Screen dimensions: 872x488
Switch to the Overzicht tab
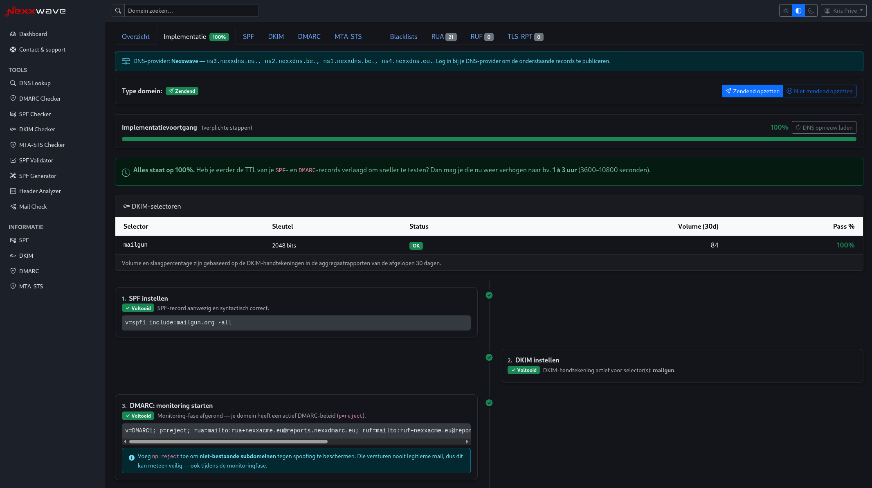click(x=135, y=36)
